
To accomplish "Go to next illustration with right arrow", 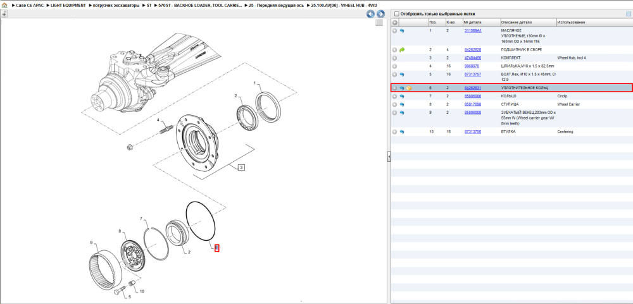I will 380,14.
